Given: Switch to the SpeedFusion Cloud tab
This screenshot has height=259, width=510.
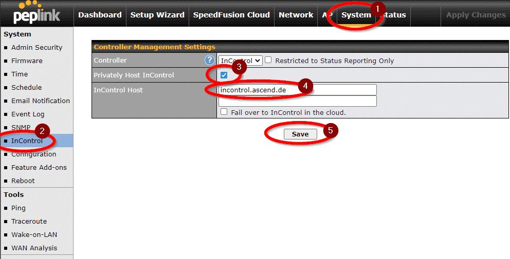Looking at the screenshot, I should tap(231, 15).
